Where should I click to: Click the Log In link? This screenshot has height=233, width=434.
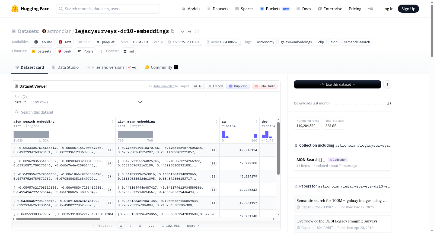(x=388, y=9)
